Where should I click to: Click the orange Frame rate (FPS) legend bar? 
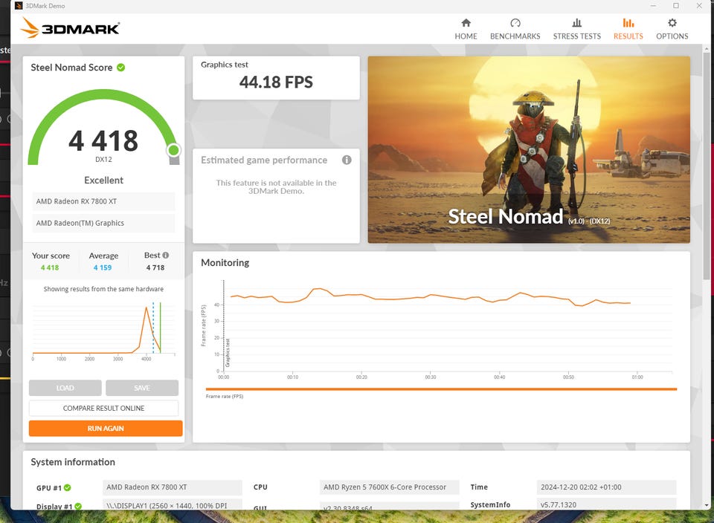tap(441, 389)
